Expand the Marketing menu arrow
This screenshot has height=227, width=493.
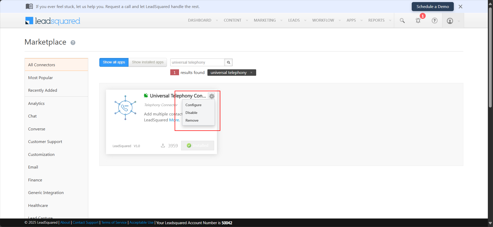pos(281,21)
